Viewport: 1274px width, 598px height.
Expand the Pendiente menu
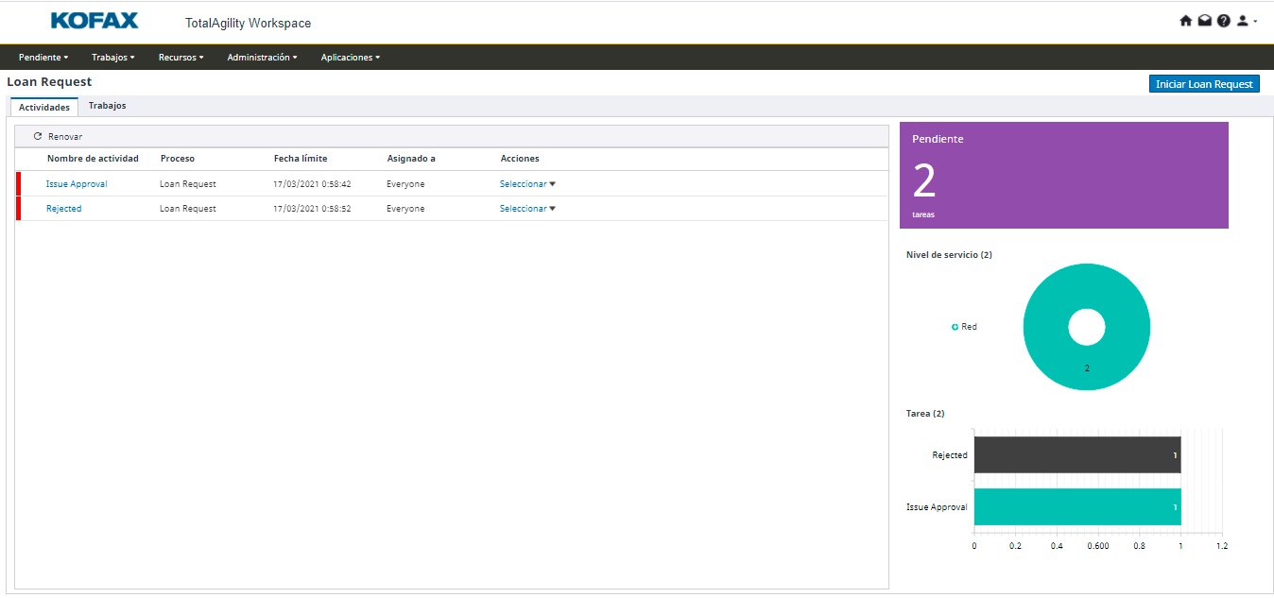[43, 58]
